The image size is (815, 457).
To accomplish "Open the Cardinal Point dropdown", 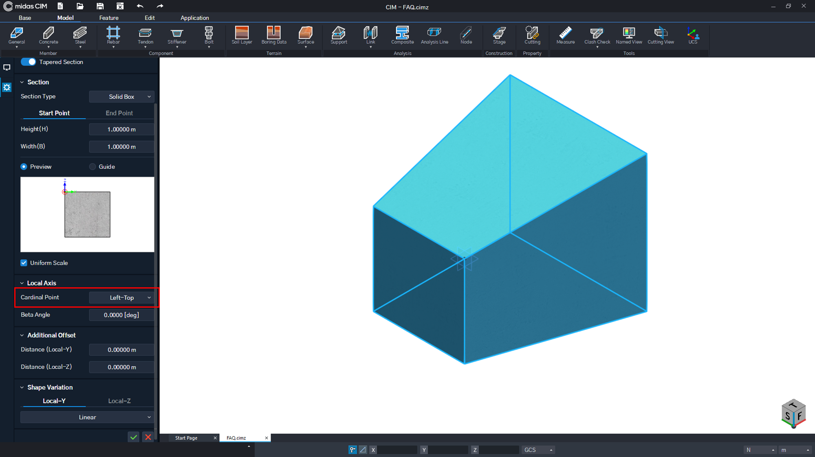I will tap(121, 298).
